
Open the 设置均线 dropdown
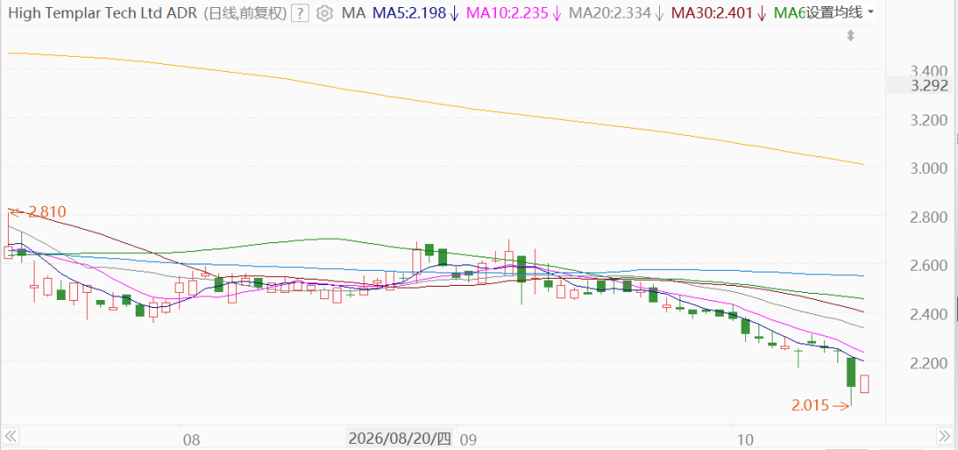click(840, 12)
